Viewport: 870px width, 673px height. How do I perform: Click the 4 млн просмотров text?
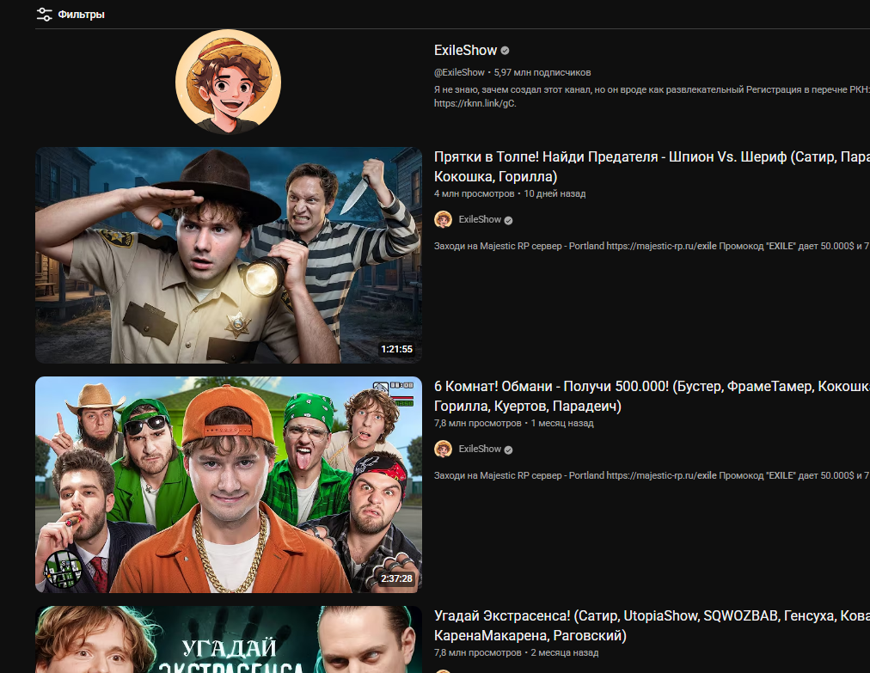[x=474, y=193]
